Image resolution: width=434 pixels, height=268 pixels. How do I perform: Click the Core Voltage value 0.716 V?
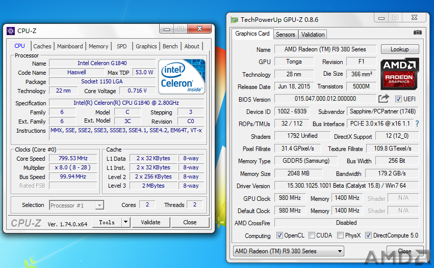[x=137, y=91]
